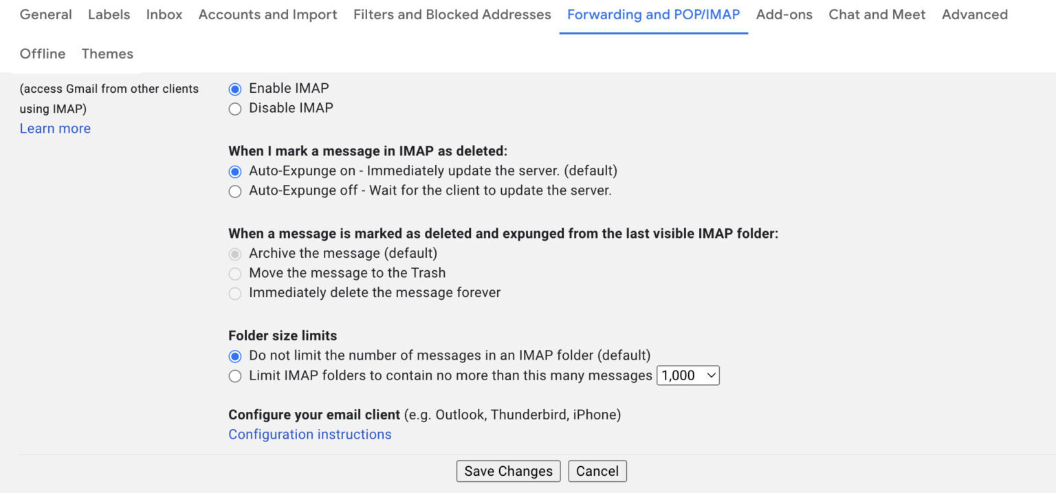Switch to the Add-ons tab
Viewport: 1056px width, 493px height.
point(784,14)
